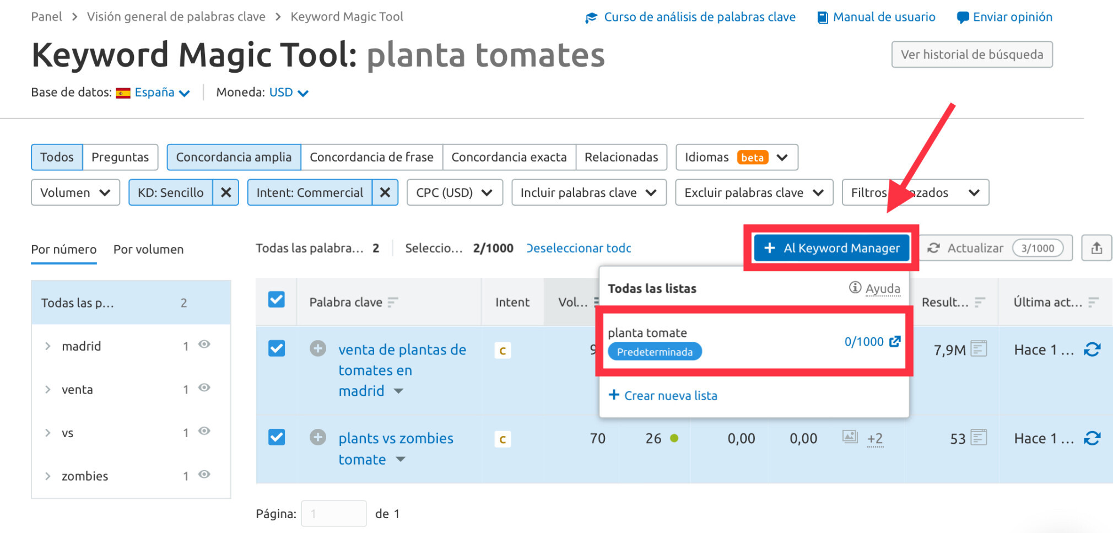Open the Idiomas beta dropdown

pos(737,157)
